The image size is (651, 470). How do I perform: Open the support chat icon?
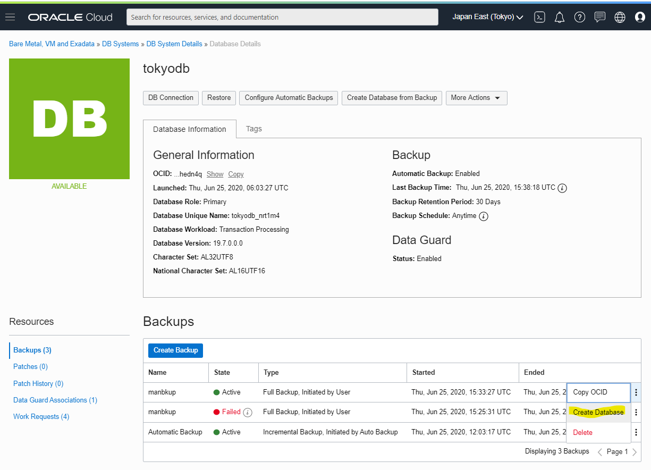tap(600, 17)
